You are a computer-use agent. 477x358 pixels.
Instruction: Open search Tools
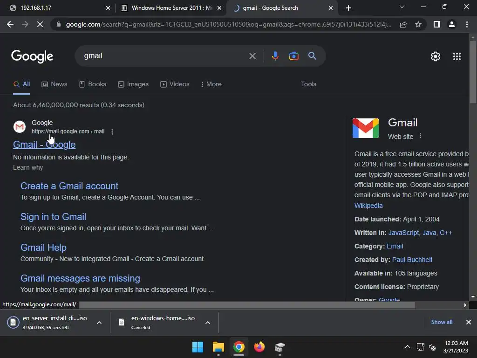pyautogui.click(x=308, y=84)
